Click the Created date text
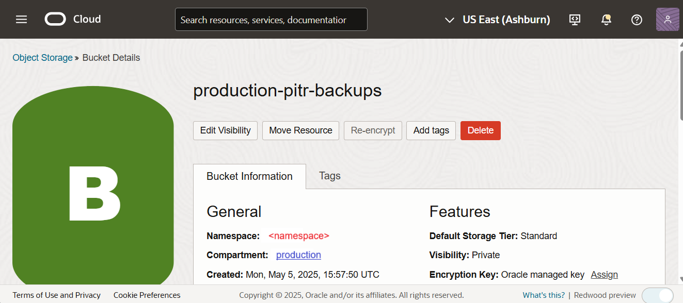Screen dimensions: 683x303 293,275
